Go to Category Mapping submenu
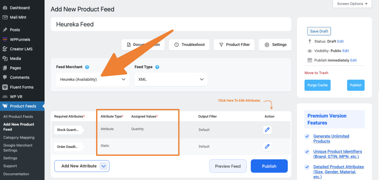This screenshot has height=180, width=379. 19,138
